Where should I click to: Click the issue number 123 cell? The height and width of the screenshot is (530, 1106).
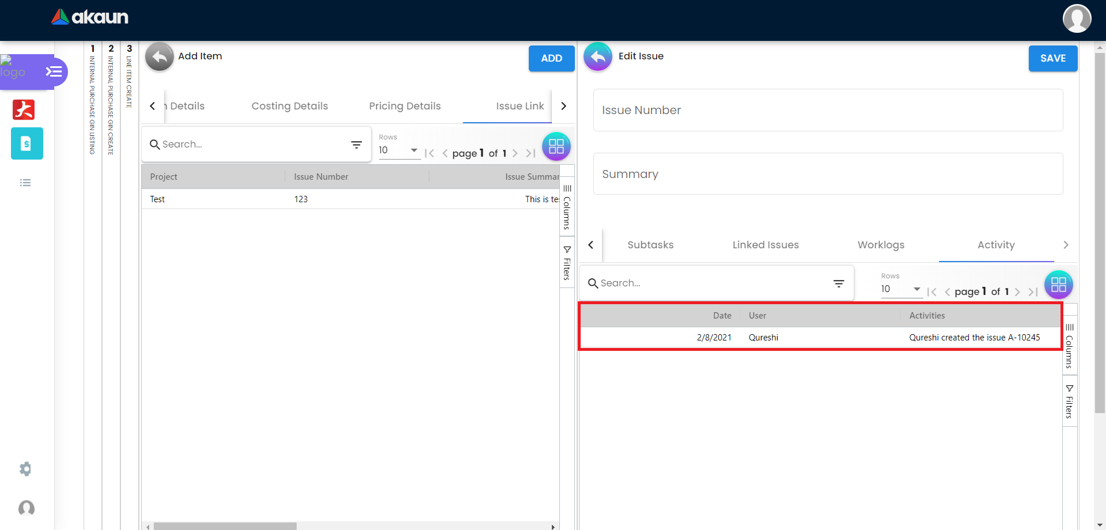tap(358, 199)
